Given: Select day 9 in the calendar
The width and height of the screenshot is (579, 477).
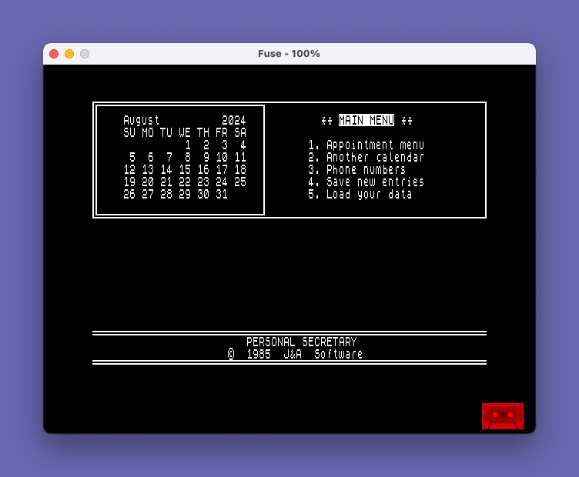Looking at the screenshot, I should point(206,158).
